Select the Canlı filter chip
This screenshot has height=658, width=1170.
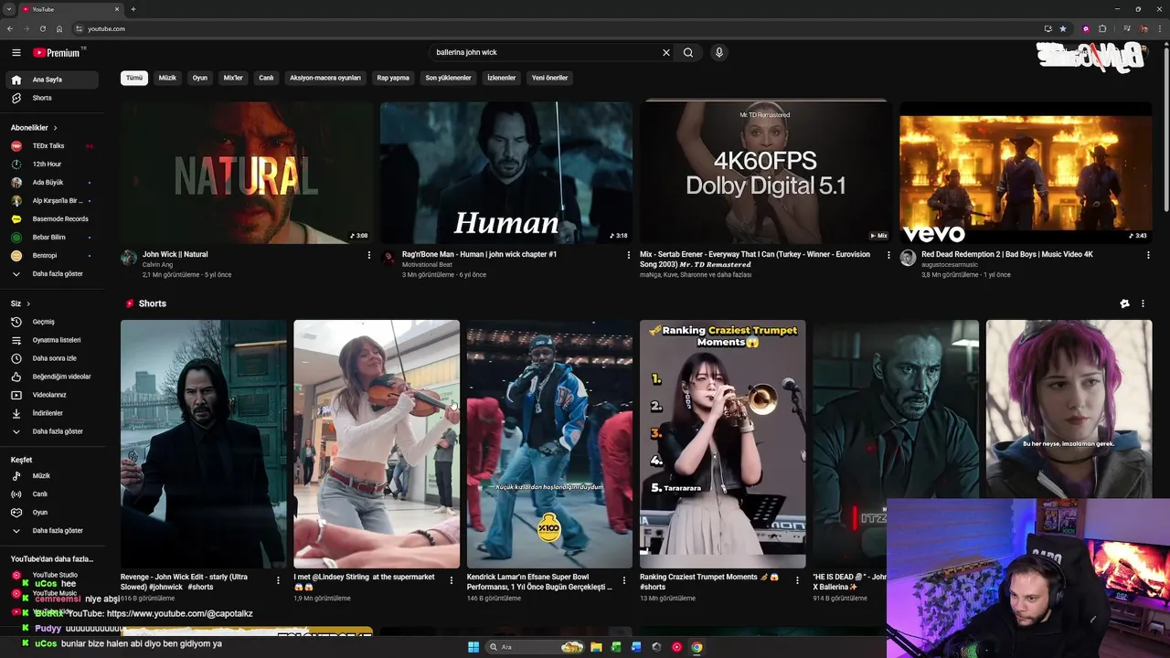click(266, 78)
